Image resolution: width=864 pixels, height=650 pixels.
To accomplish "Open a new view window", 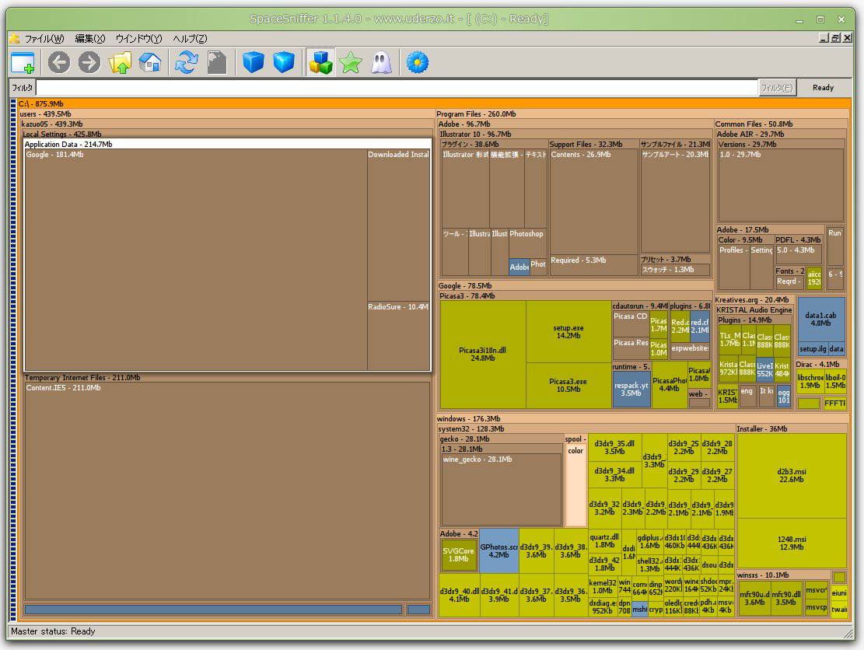I will tap(23, 62).
